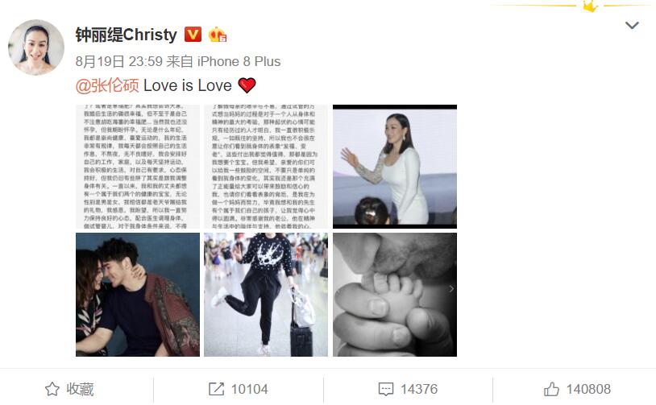The width and height of the screenshot is (656, 405).
Task: Click the 140808 like count
Action: click(x=588, y=389)
